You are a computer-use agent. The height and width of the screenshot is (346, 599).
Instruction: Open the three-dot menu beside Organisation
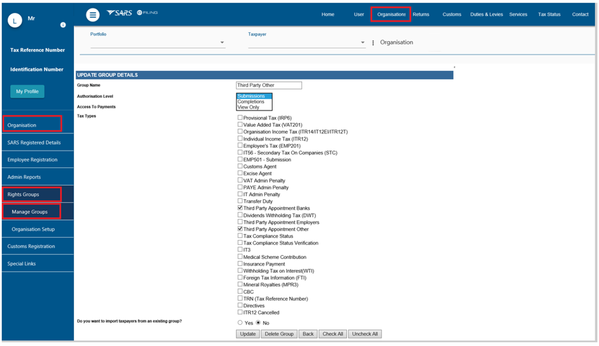pyautogui.click(x=373, y=43)
